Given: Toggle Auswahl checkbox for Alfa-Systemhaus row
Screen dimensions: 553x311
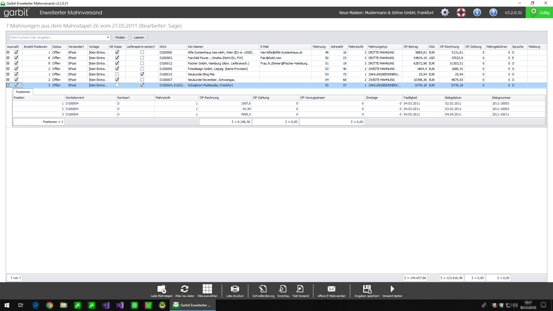Looking at the screenshot, I should tap(16, 52).
